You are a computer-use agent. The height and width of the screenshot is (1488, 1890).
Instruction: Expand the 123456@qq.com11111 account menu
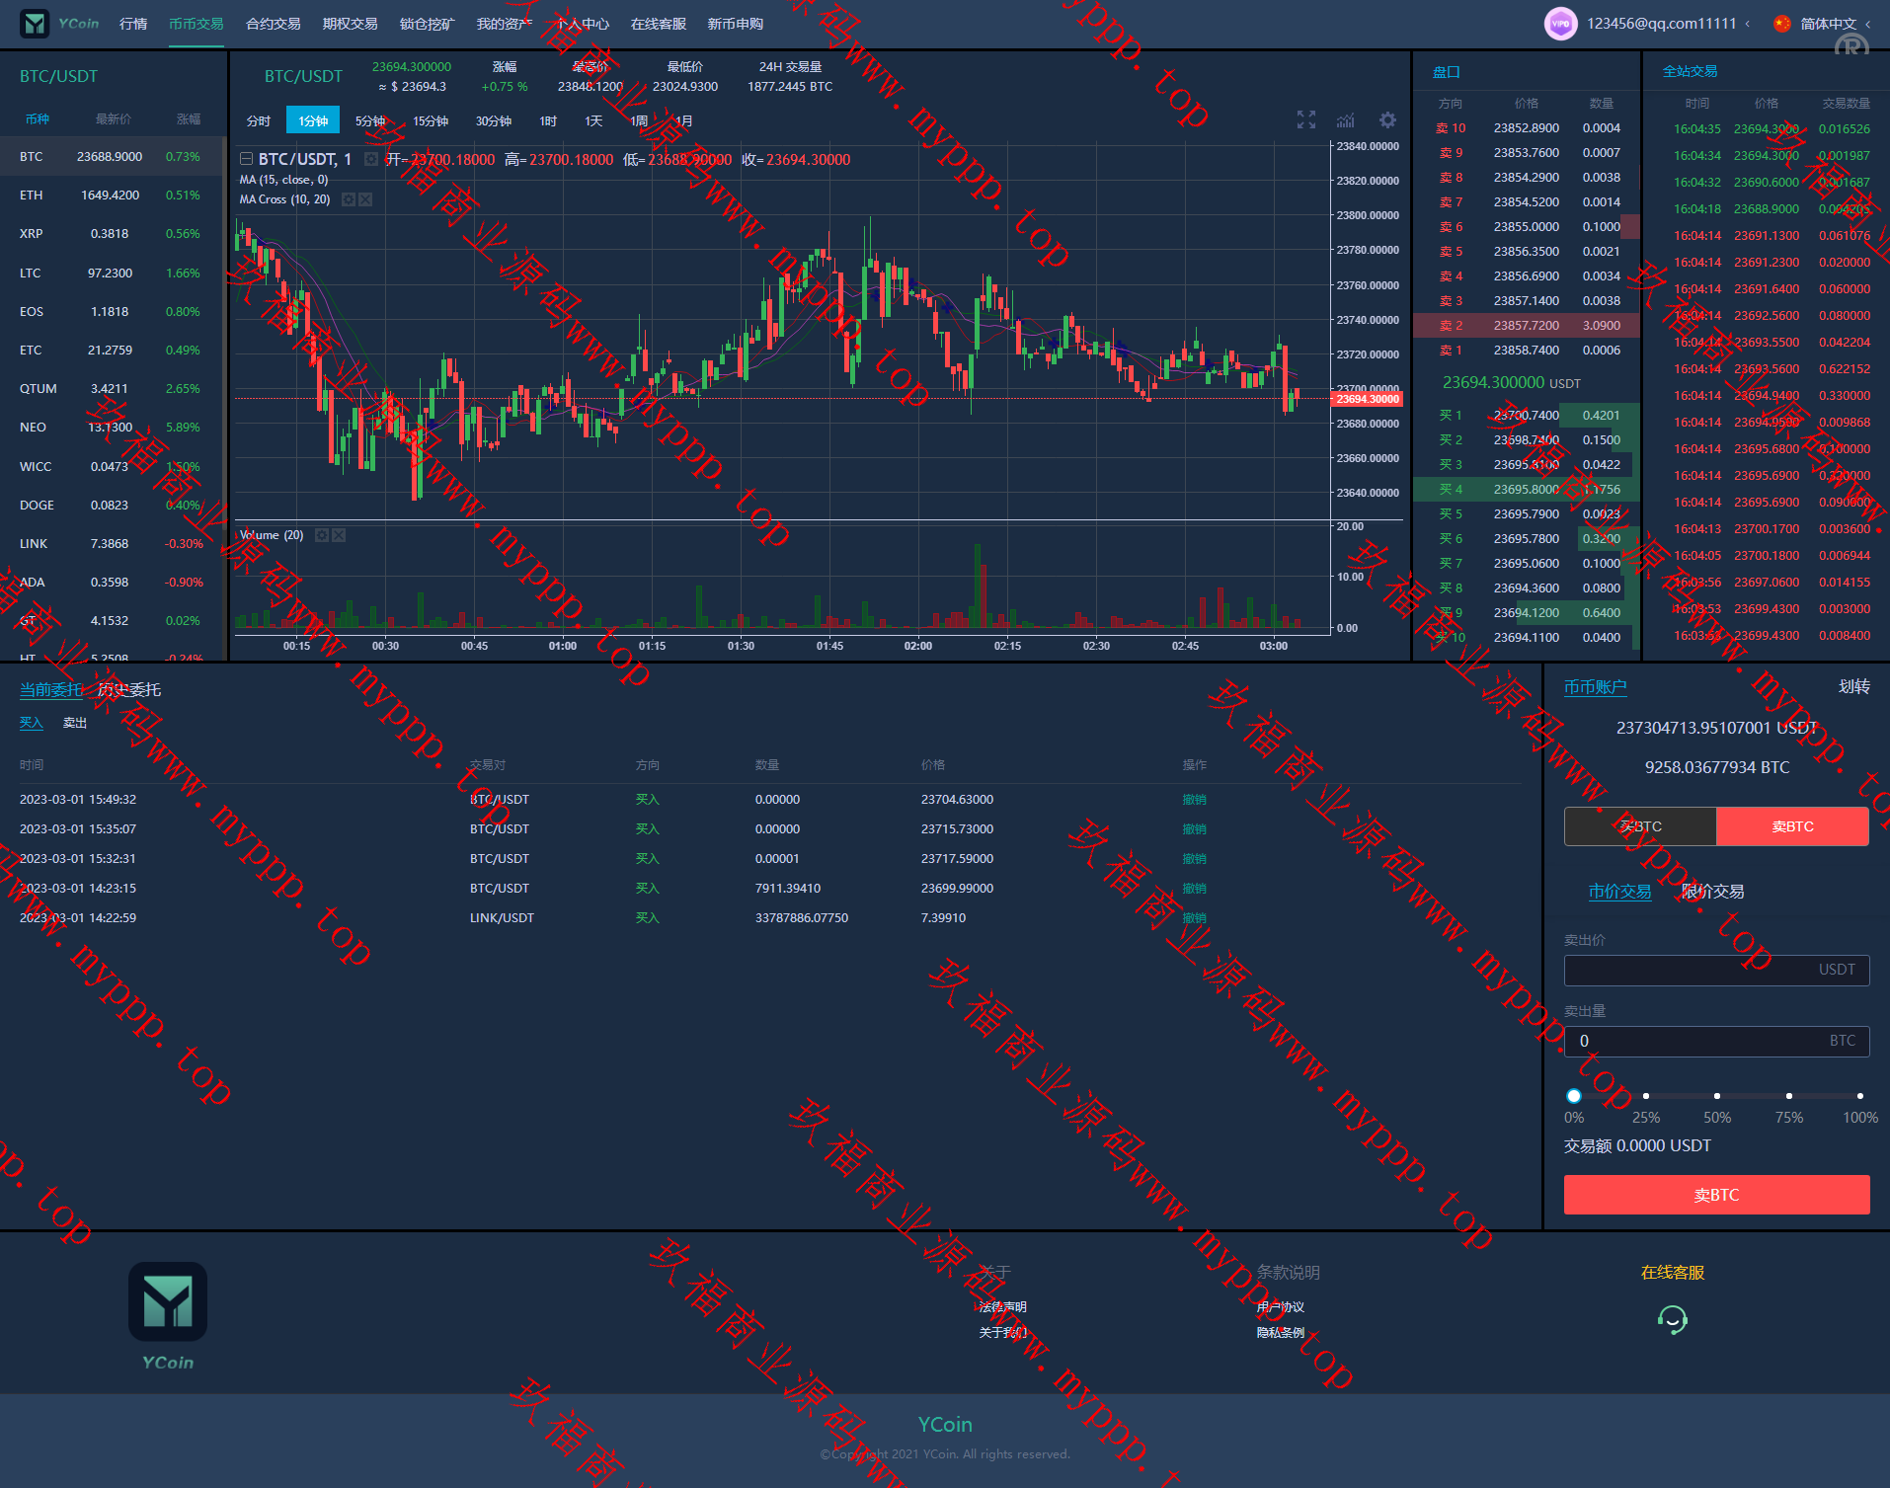click(x=1669, y=24)
